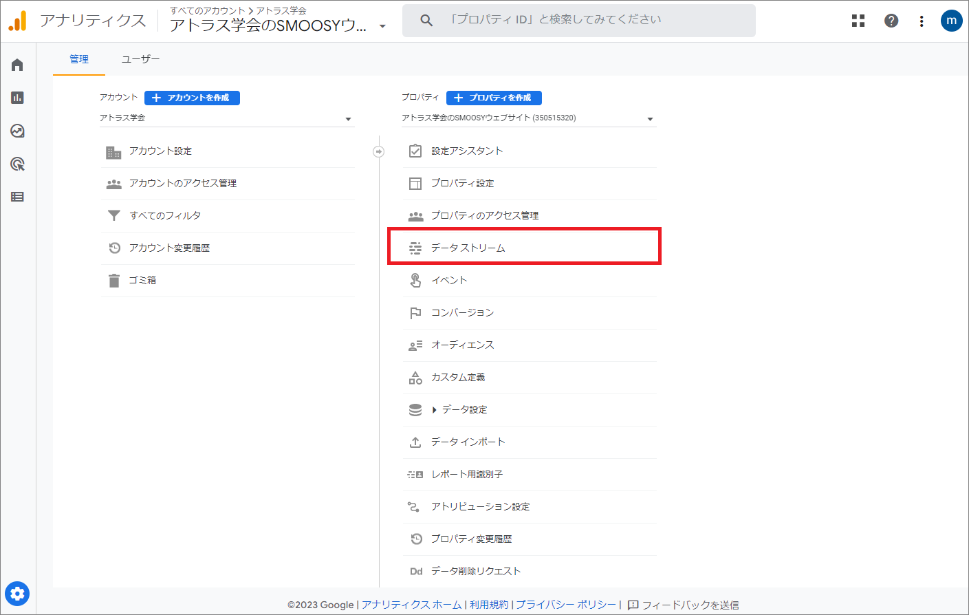Switch to the ユーザー tab

click(140, 59)
